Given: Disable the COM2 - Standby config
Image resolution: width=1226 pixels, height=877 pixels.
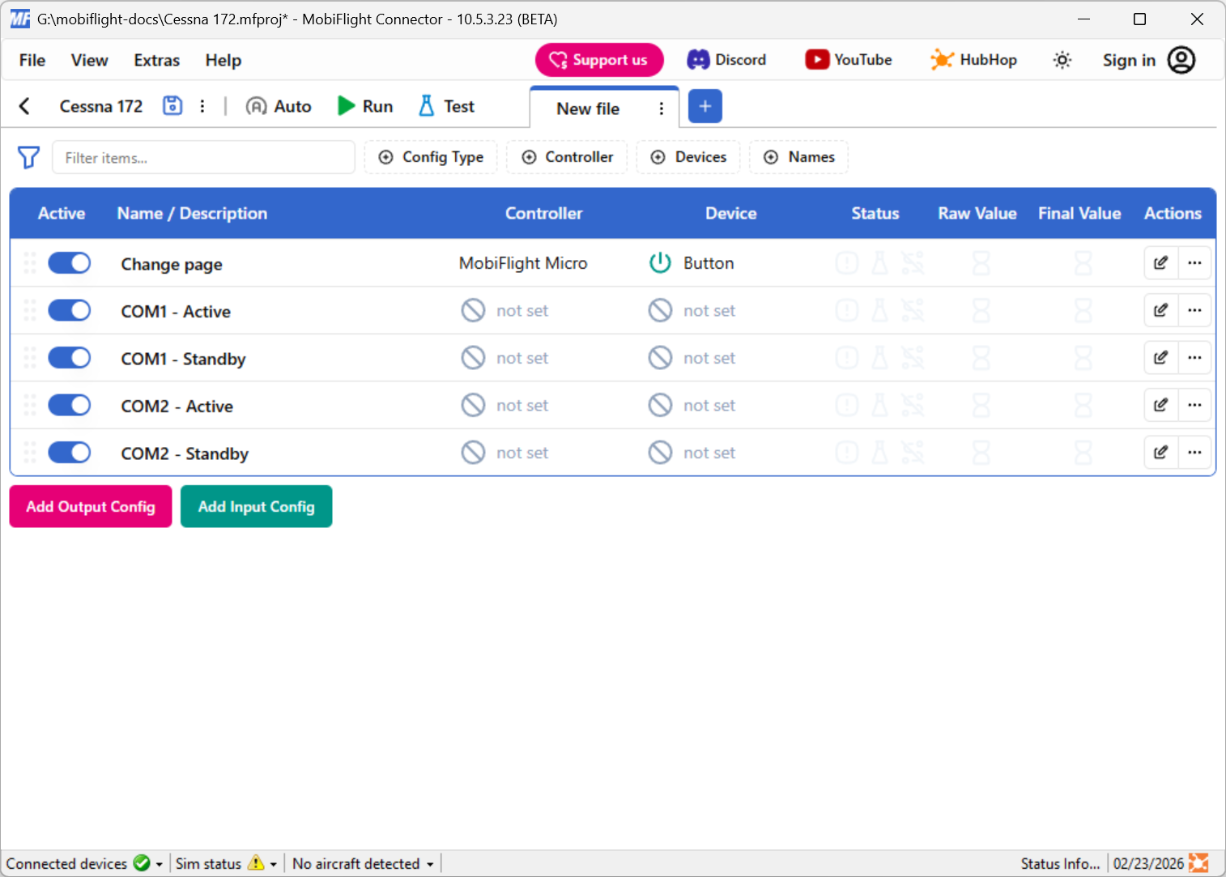Looking at the screenshot, I should tap(69, 452).
